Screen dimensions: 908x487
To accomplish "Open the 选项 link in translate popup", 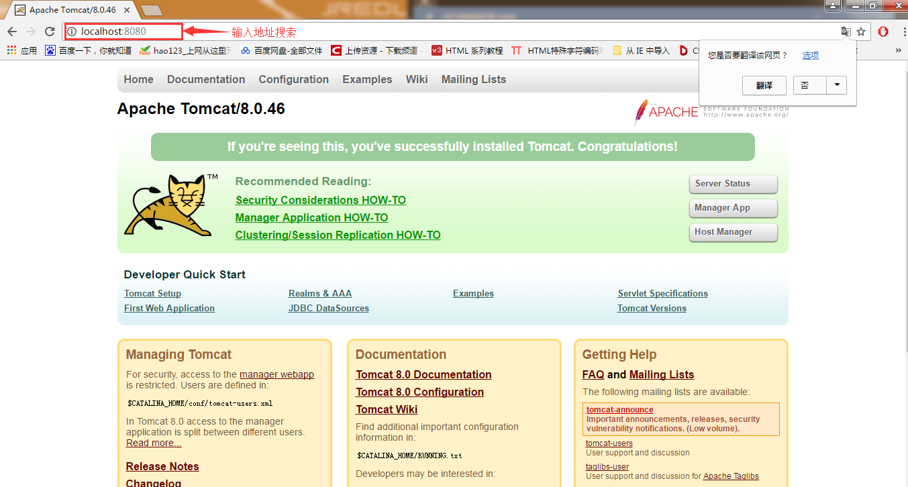I will 811,56.
